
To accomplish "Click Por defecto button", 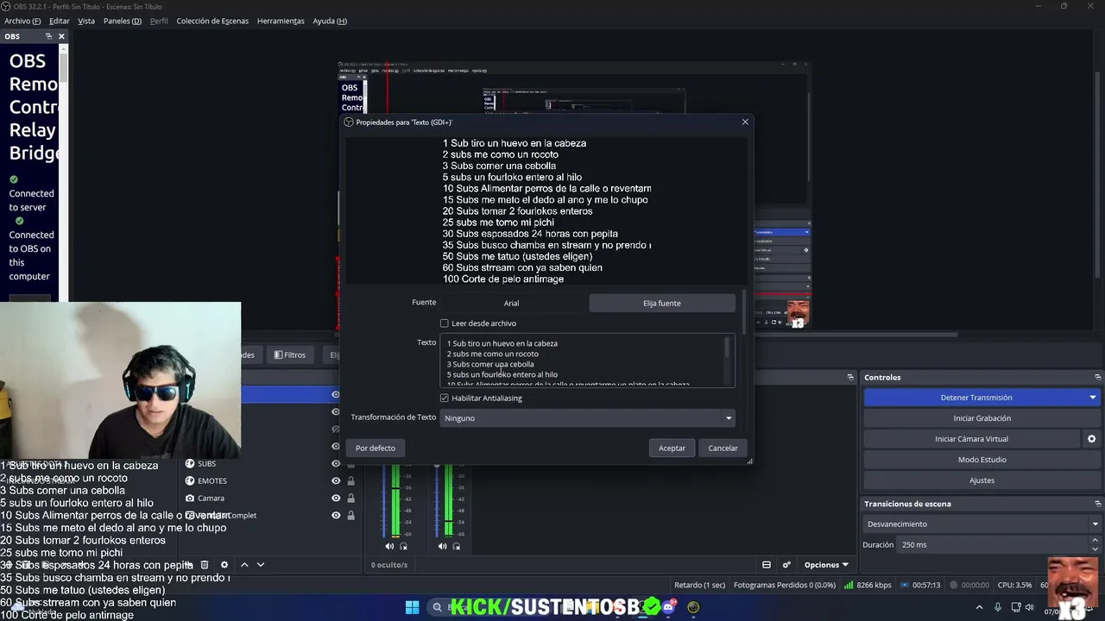I will tap(376, 448).
